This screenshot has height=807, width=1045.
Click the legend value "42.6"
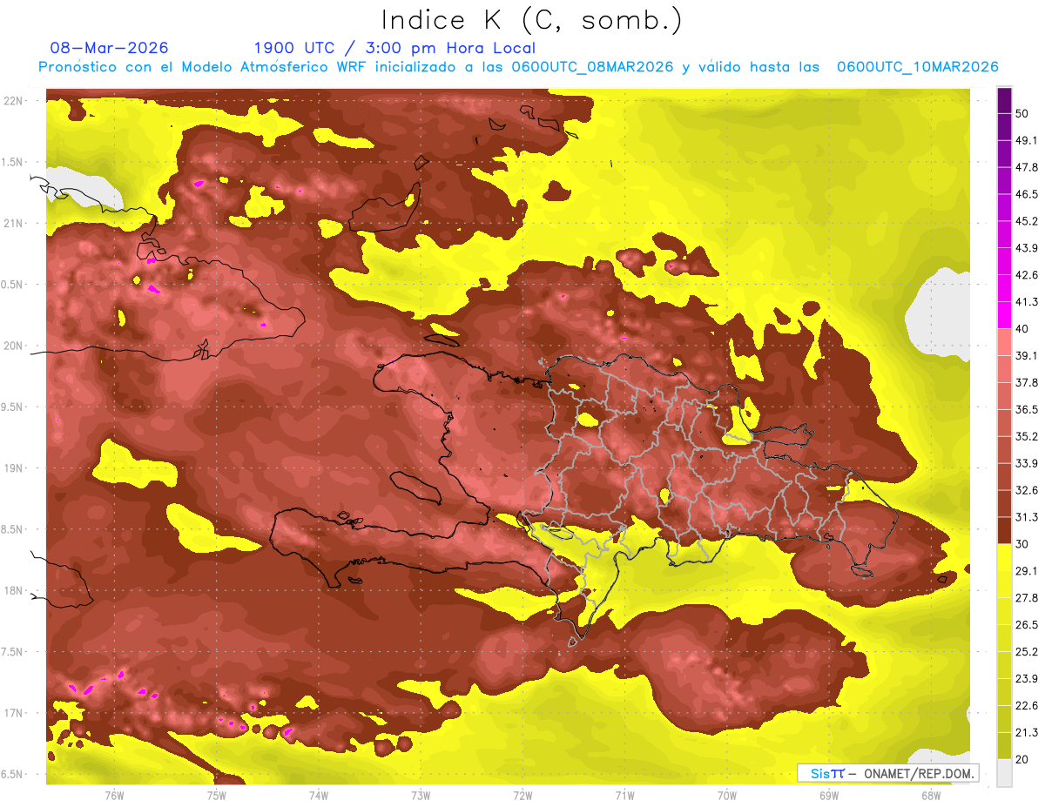click(1027, 275)
